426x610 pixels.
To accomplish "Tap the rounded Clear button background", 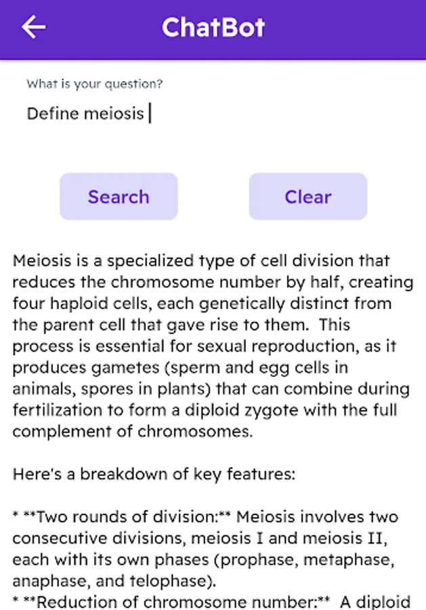I will (308, 197).
